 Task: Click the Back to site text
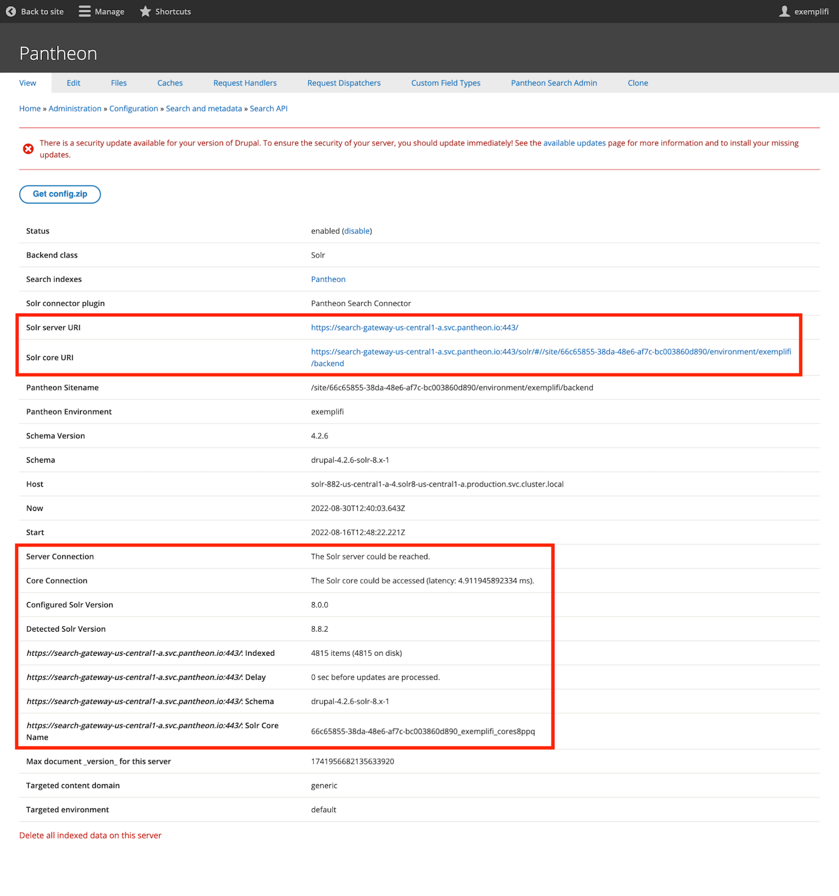pos(42,11)
